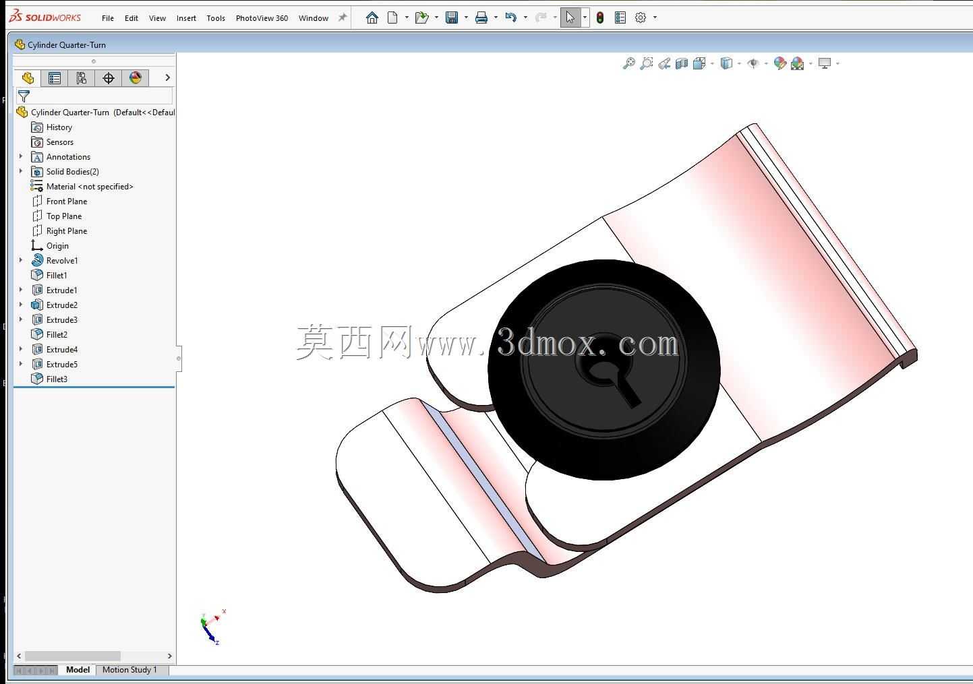Open the ConfigurationManager tab
Viewport: 973px width, 684px height.
(x=82, y=78)
